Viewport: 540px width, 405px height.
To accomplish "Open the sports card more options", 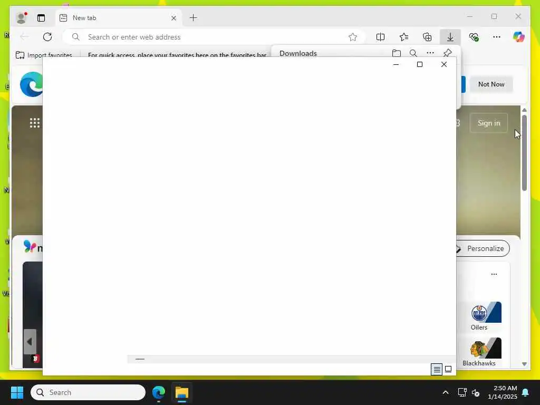I will 494,274.
